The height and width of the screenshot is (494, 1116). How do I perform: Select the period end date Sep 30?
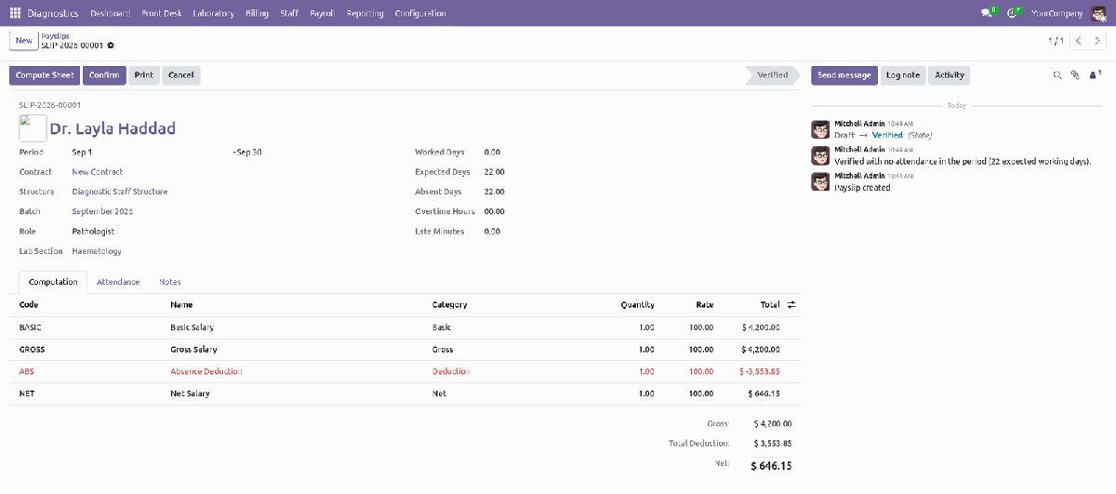click(x=249, y=153)
